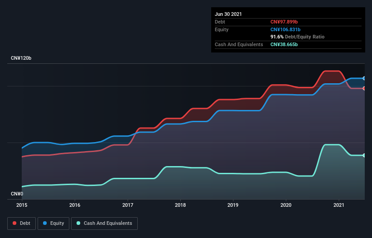Select the blue Equity endpoint marker
The width and height of the screenshot is (372, 238).
(364, 78)
